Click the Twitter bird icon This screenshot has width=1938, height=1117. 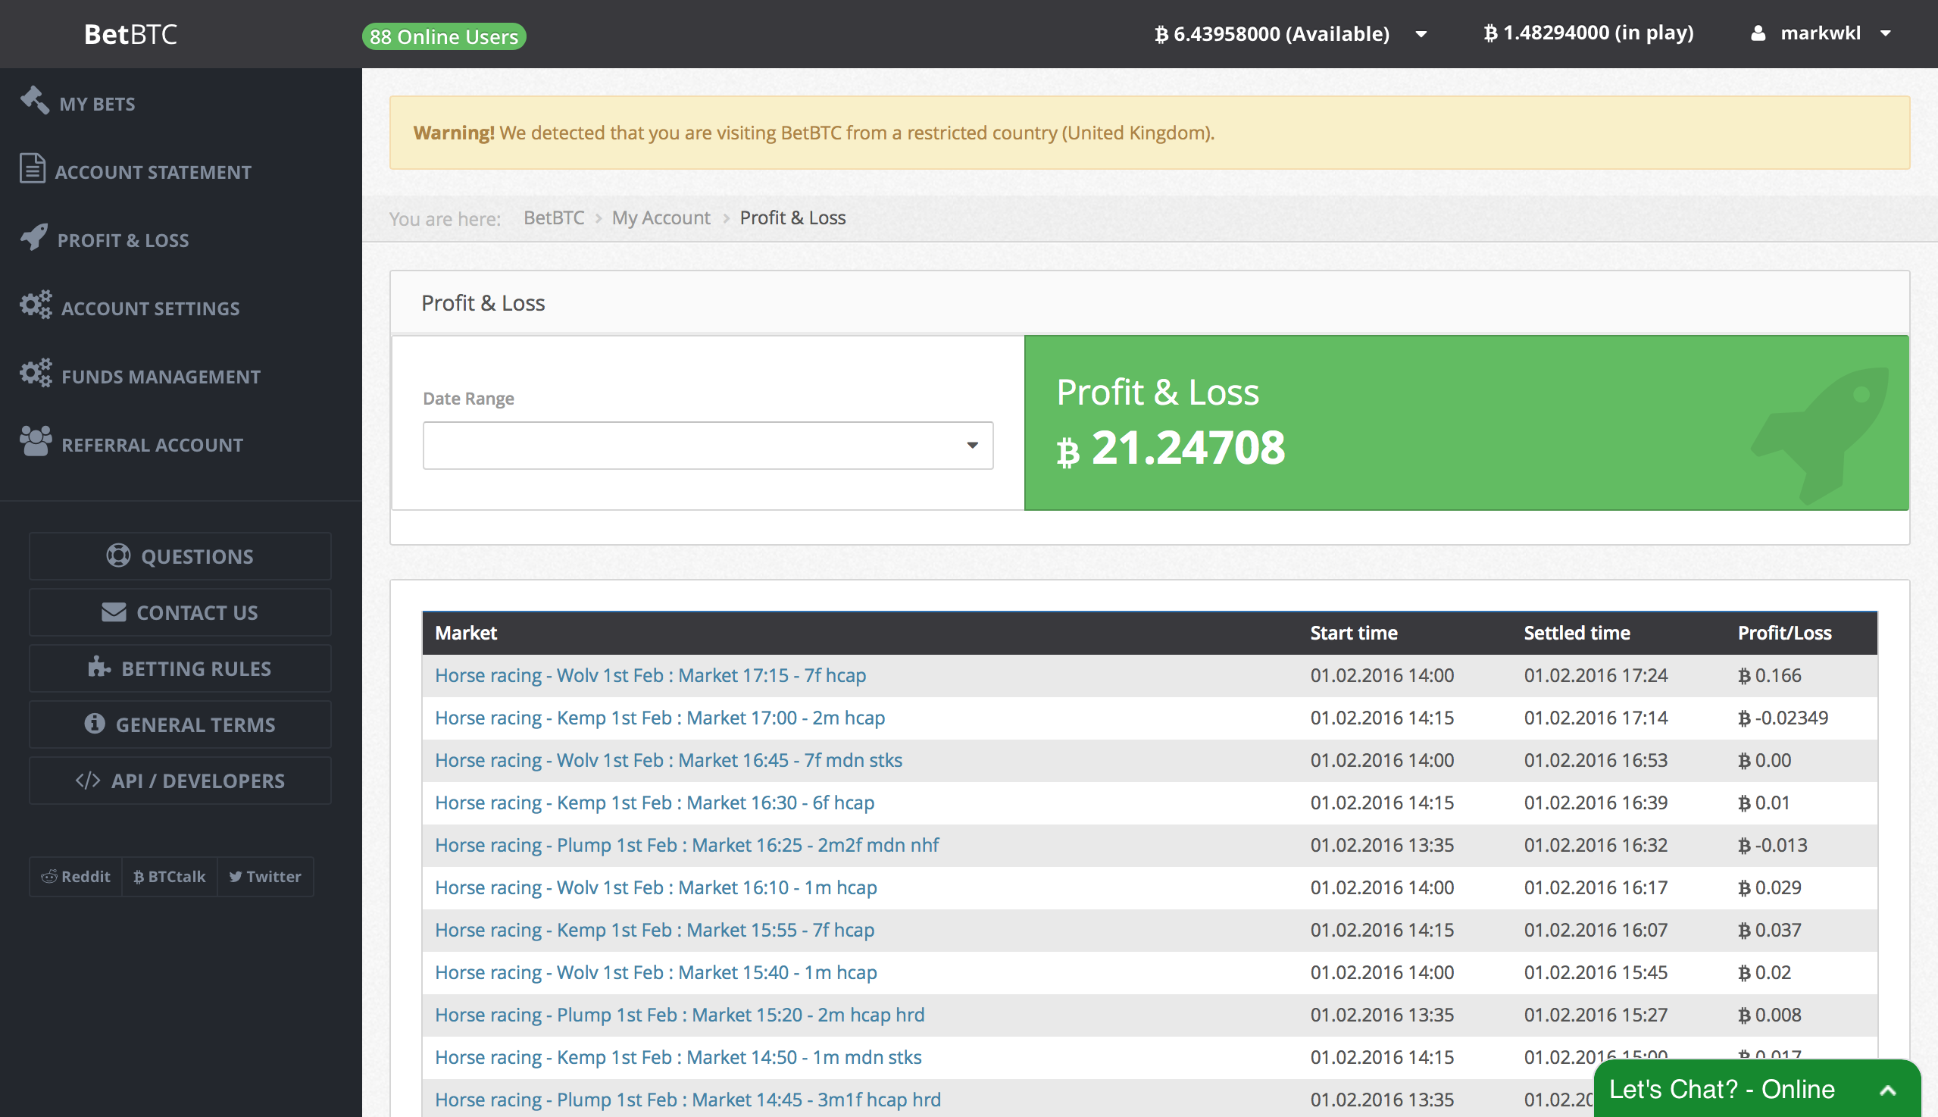pos(236,876)
